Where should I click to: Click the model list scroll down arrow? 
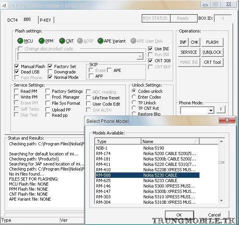(221, 201)
